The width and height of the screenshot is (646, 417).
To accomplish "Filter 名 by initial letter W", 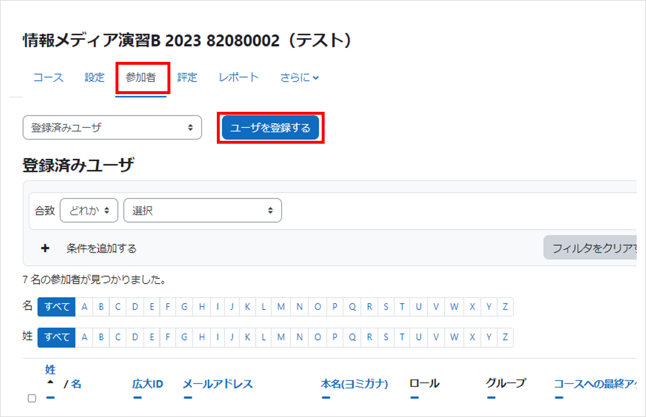I will coord(454,307).
